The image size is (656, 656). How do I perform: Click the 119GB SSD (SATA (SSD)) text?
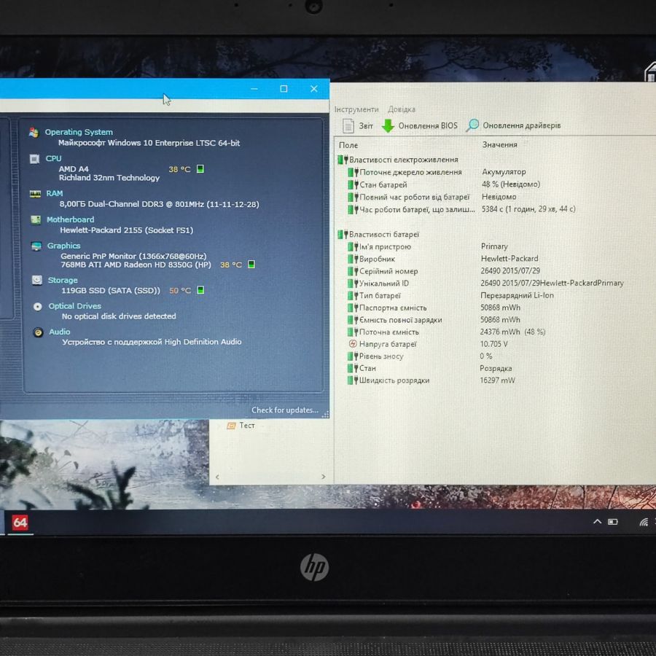(111, 290)
